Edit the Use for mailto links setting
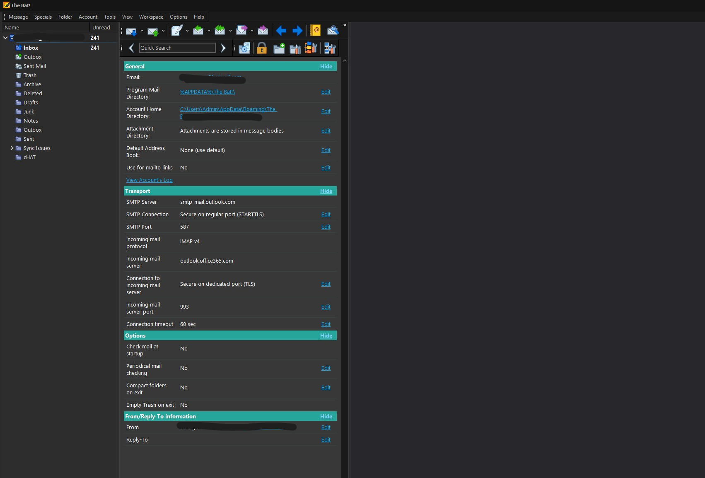This screenshot has height=478, width=705. pos(326,168)
